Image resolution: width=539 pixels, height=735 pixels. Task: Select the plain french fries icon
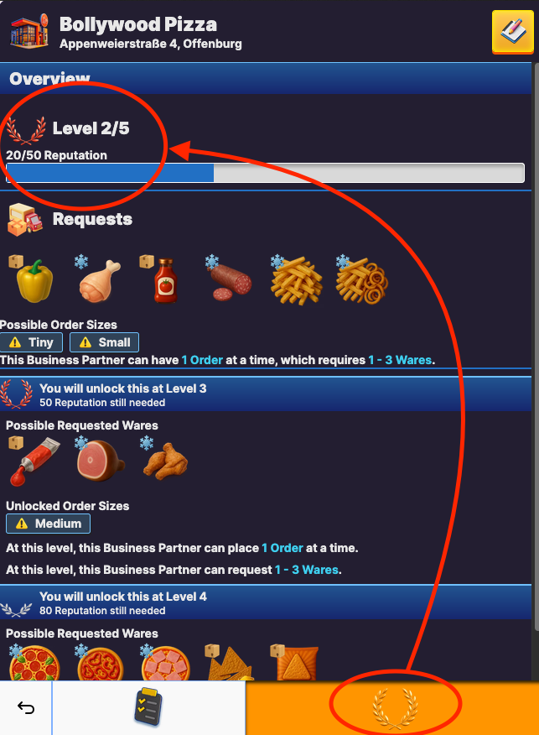(297, 279)
